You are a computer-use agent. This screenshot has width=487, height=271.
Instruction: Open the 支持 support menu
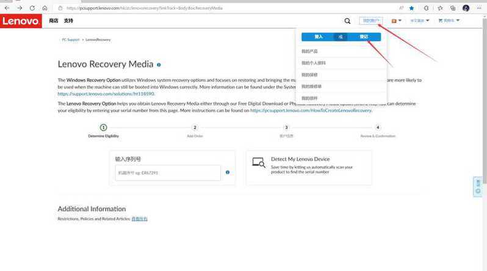pos(68,21)
